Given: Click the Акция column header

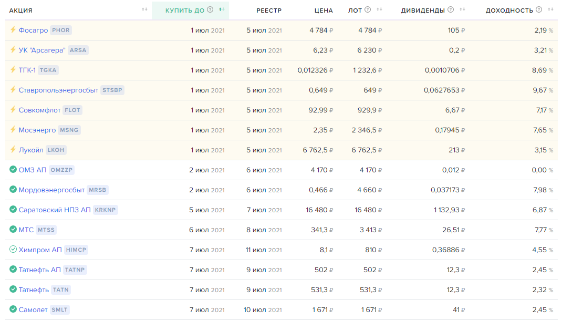Looking at the screenshot, I should pyautogui.click(x=21, y=11).
